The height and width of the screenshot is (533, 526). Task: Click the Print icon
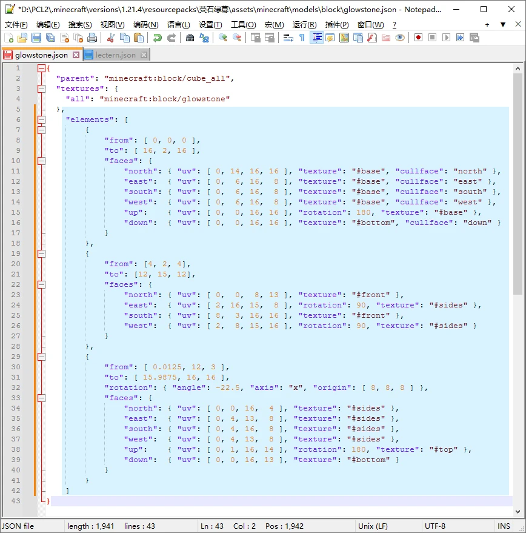pos(92,38)
